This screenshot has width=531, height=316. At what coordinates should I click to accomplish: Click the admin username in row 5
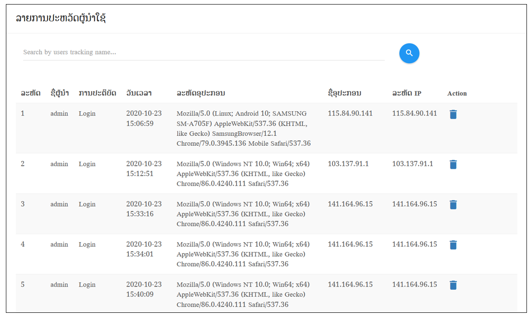pyautogui.click(x=59, y=285)
